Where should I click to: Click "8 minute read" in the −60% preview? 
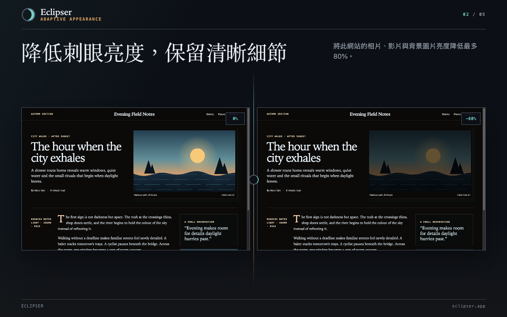pos(293,191)
